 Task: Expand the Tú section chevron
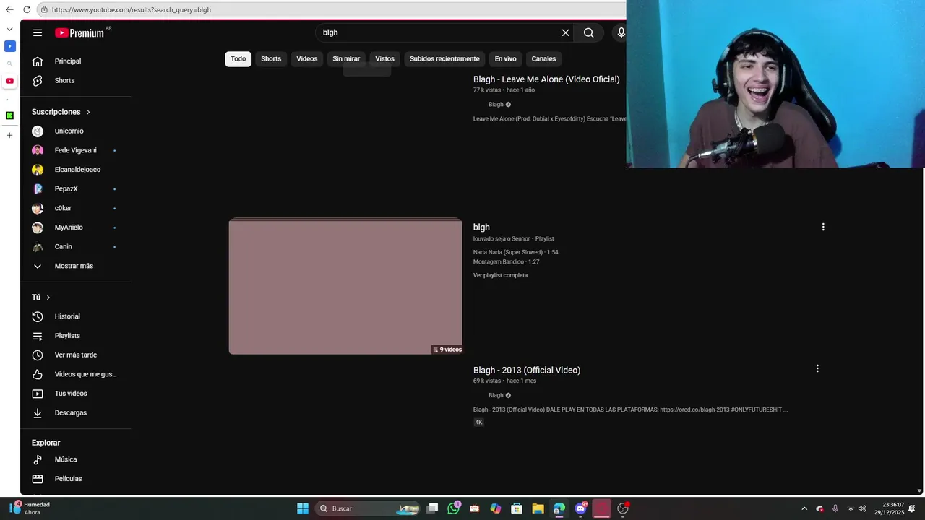(x=48, y=298)
